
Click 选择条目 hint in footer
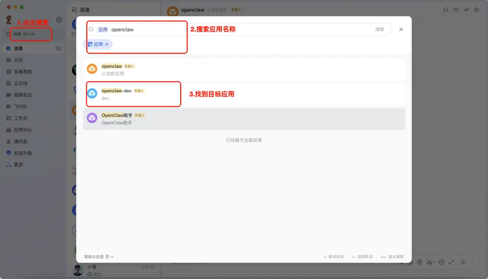(x=362, y=257)
